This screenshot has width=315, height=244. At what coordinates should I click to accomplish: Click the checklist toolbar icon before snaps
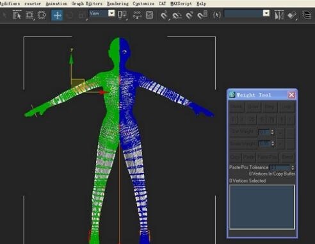click(x=149, y=15)
